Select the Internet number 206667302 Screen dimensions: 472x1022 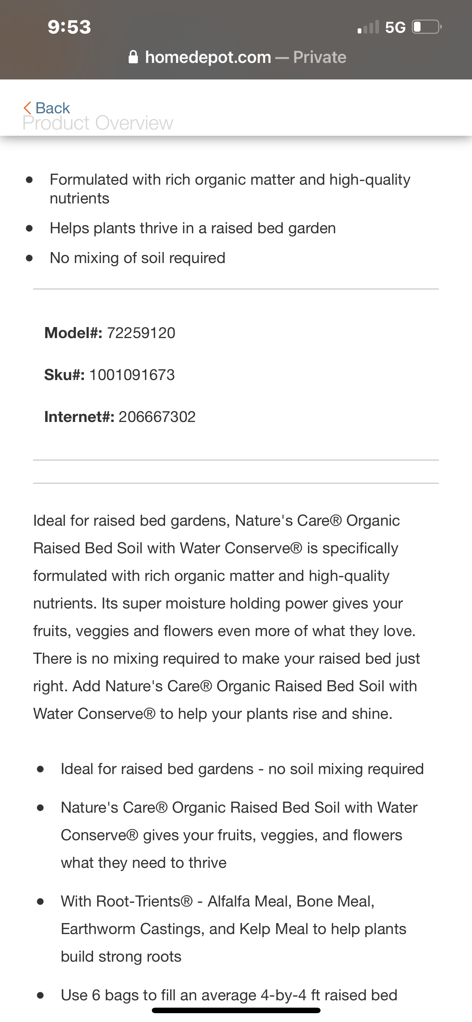coord(157,417)
